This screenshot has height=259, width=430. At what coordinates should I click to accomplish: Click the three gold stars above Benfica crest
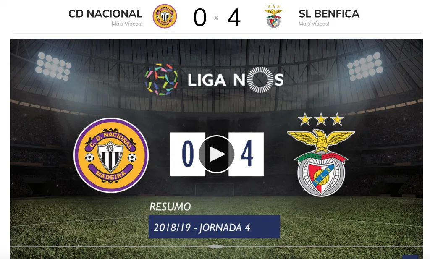tap(321, 119)
